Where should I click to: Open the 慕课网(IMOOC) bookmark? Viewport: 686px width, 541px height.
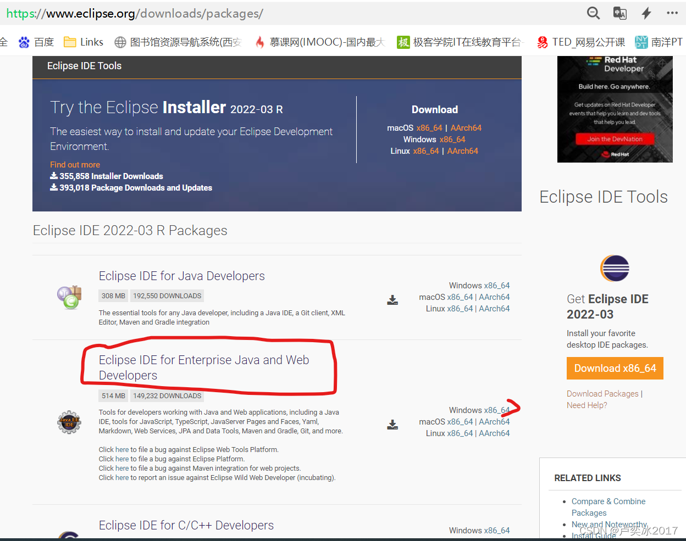[x=319, y=42]
